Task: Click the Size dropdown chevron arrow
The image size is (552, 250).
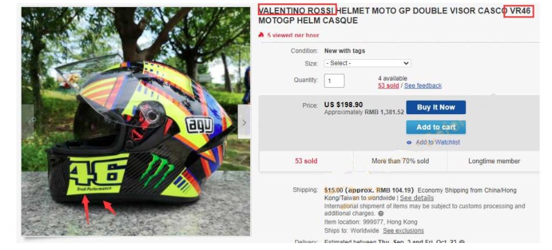Action: 406,63
